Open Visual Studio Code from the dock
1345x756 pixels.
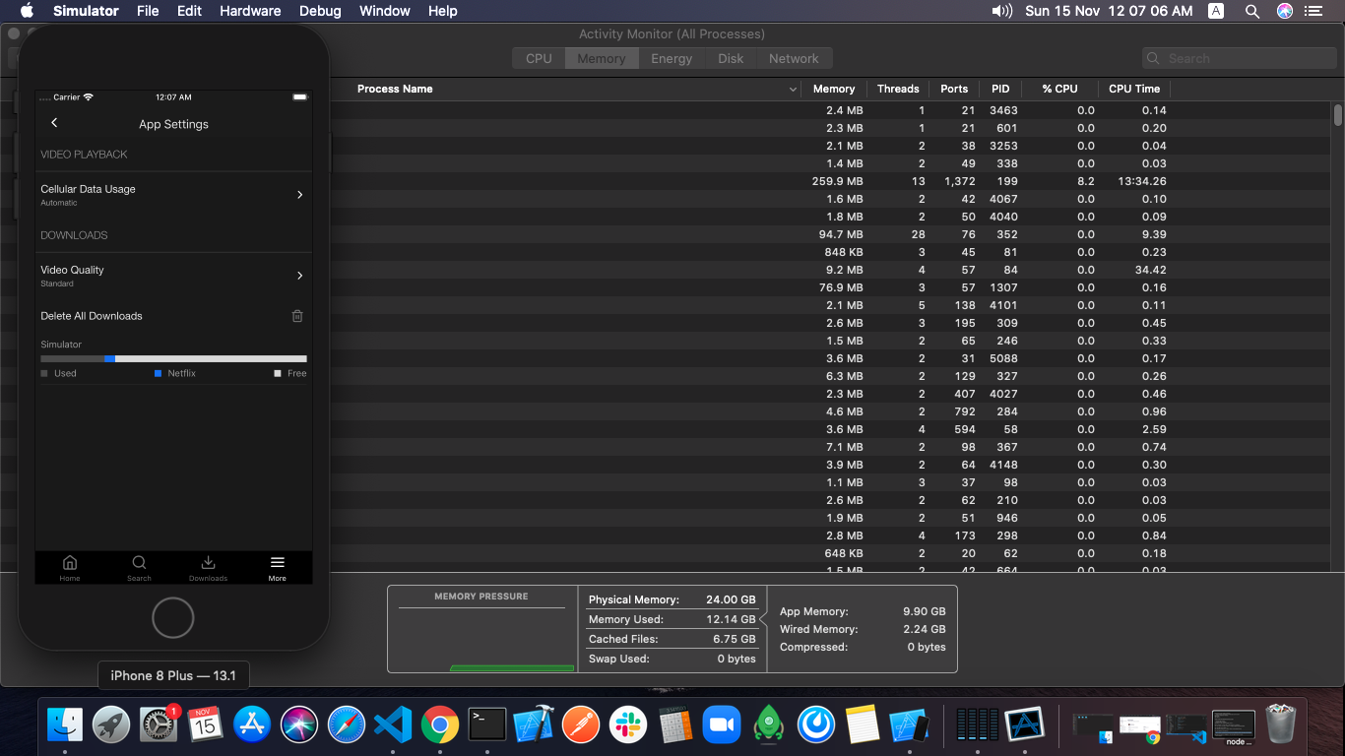point(393,725)
